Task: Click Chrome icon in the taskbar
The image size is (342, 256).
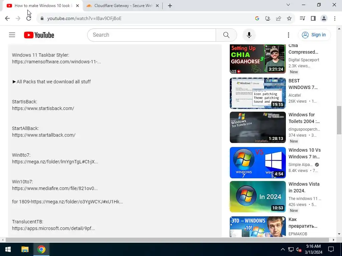Action: point(41,249)
